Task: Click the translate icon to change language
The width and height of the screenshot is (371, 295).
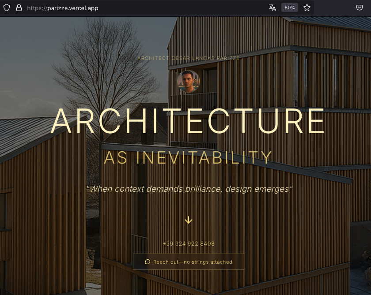Action: point(273,7)
